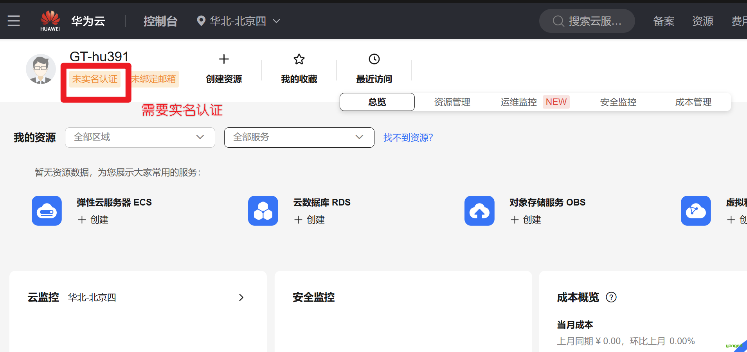Click 创建 under 对象存储服务 OBS
Image resolution: width=747 pixels, height=352 pixels.
coord(532,220)
